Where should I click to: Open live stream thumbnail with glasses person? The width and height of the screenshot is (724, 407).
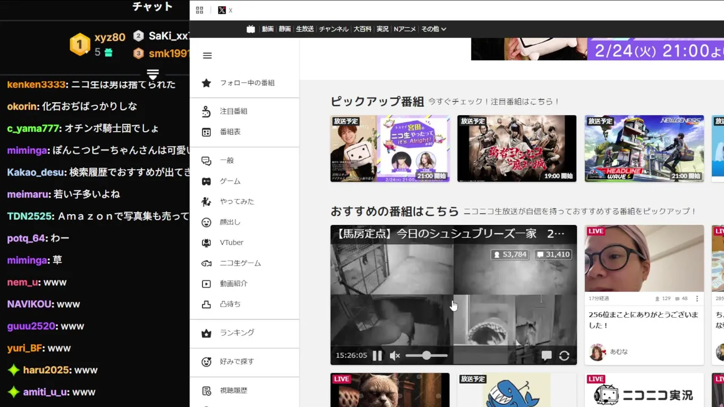[644, 258]
